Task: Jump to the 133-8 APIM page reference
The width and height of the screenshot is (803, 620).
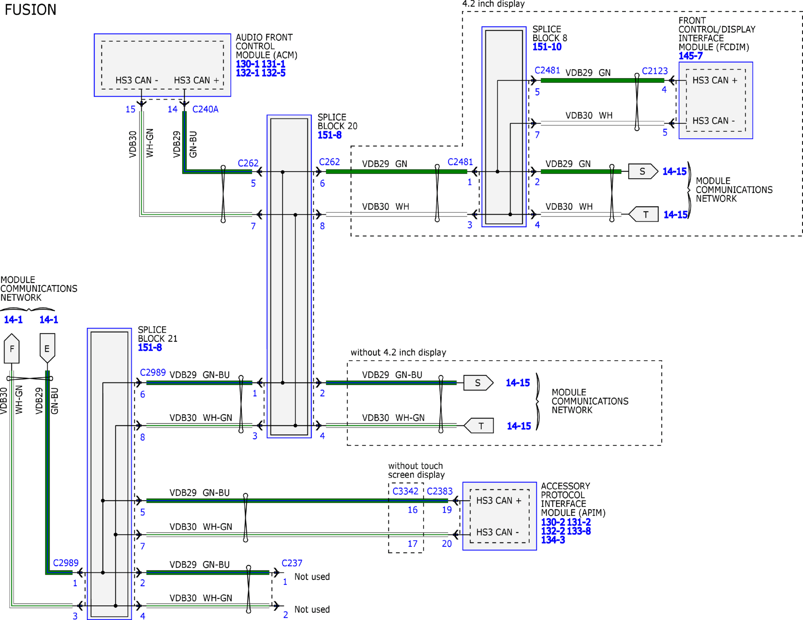Action: [x=579, y=531]
